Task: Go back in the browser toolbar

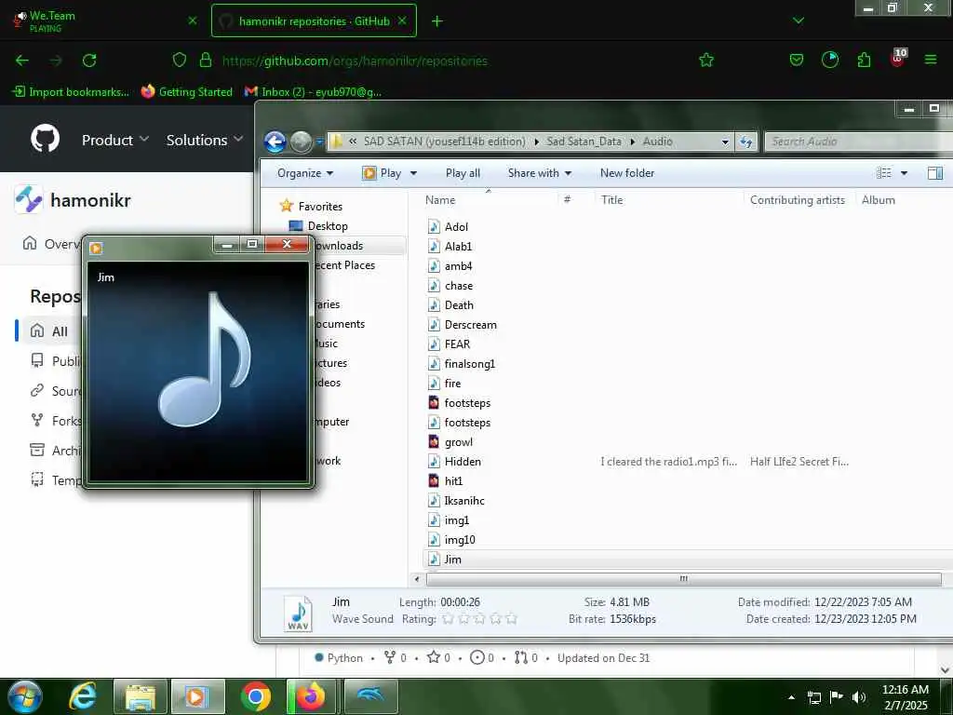Action: point(22,61)
